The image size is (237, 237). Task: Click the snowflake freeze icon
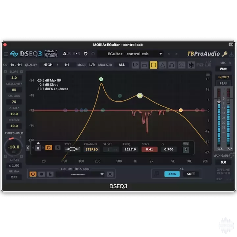point(191,65)
